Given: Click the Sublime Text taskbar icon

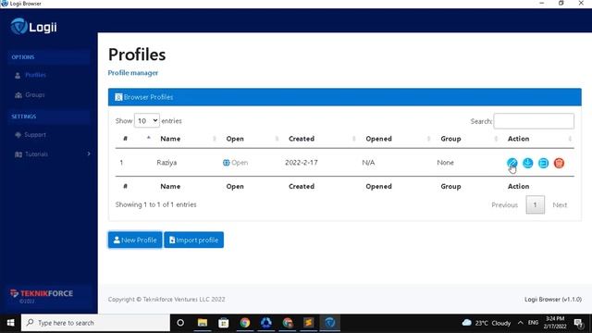Looking at the screenshot, I should 308,323.
